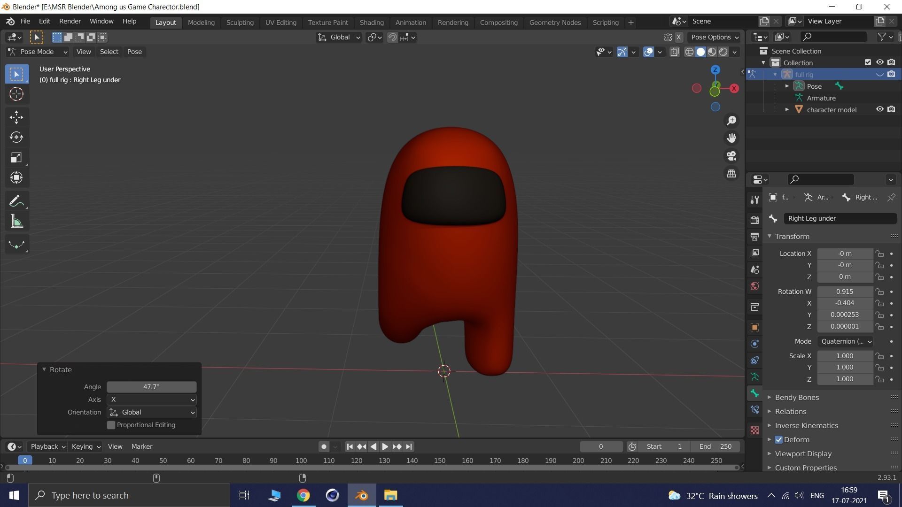Image resolution: width=902 pixels, height=507 pixels.
Task: Toggle lock on Location X
Action: coord(879,254)
